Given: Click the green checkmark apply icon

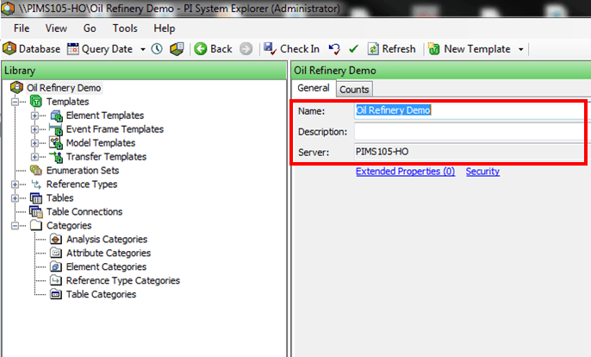Looking at the screenshot, I should tap(353, 48).
